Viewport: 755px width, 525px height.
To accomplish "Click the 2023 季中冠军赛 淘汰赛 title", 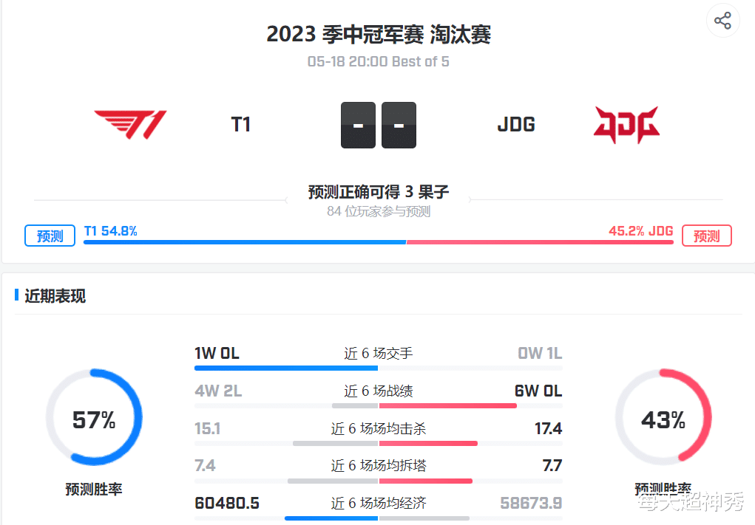I will coord(378,35).
